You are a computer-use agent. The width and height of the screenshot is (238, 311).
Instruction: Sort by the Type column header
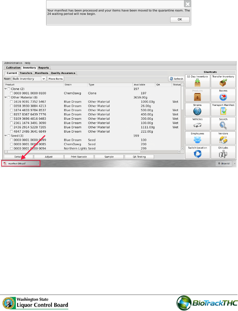tap(110, 85)
